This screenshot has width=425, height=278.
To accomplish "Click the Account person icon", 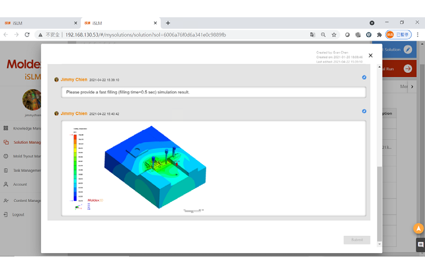I will 6,184.
